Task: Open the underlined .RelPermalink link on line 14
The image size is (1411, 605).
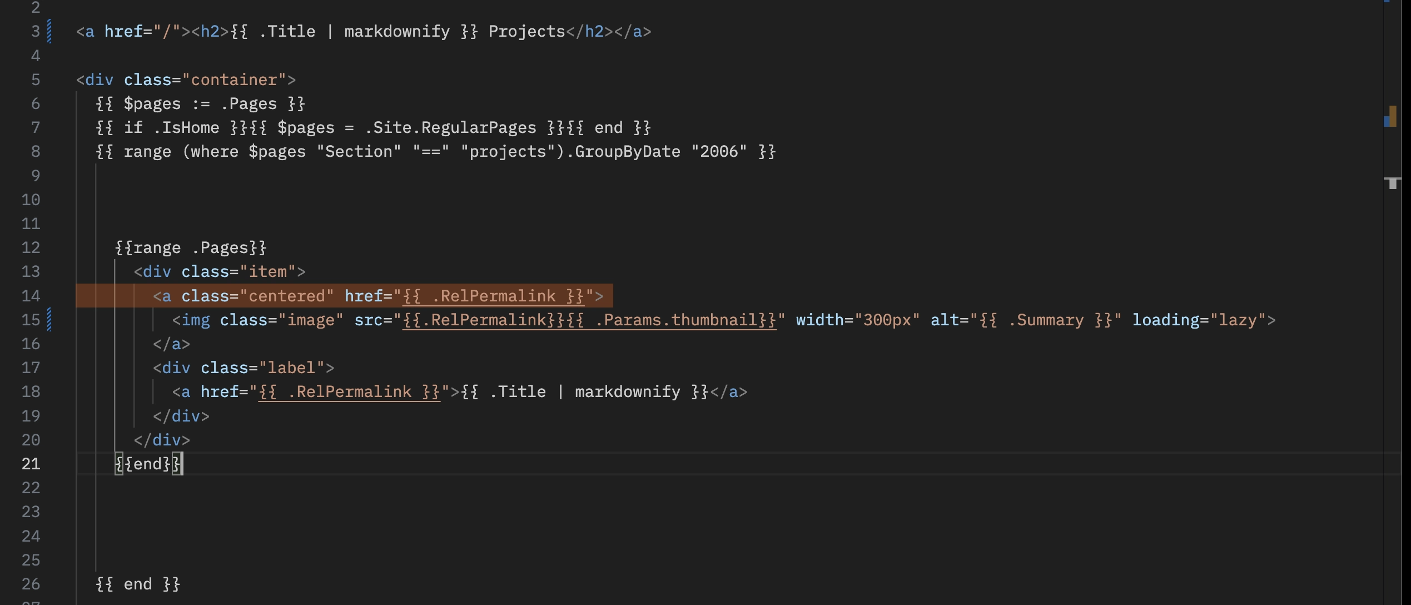Action: point(494,296)
